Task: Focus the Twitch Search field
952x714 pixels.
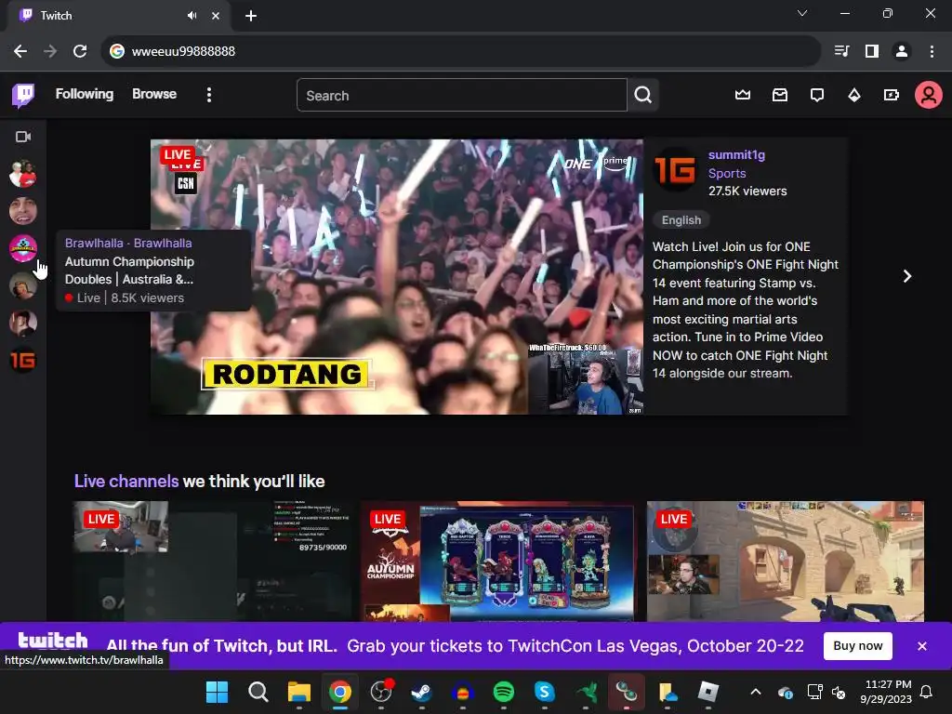Action: click(461, 96)
